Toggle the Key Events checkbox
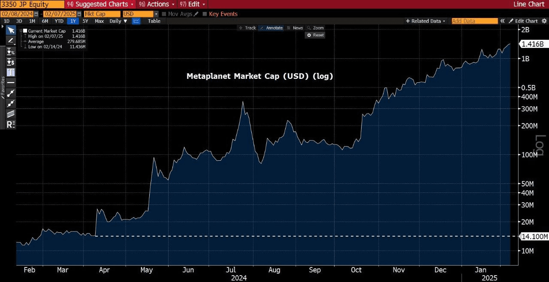 tap(205, 14)
